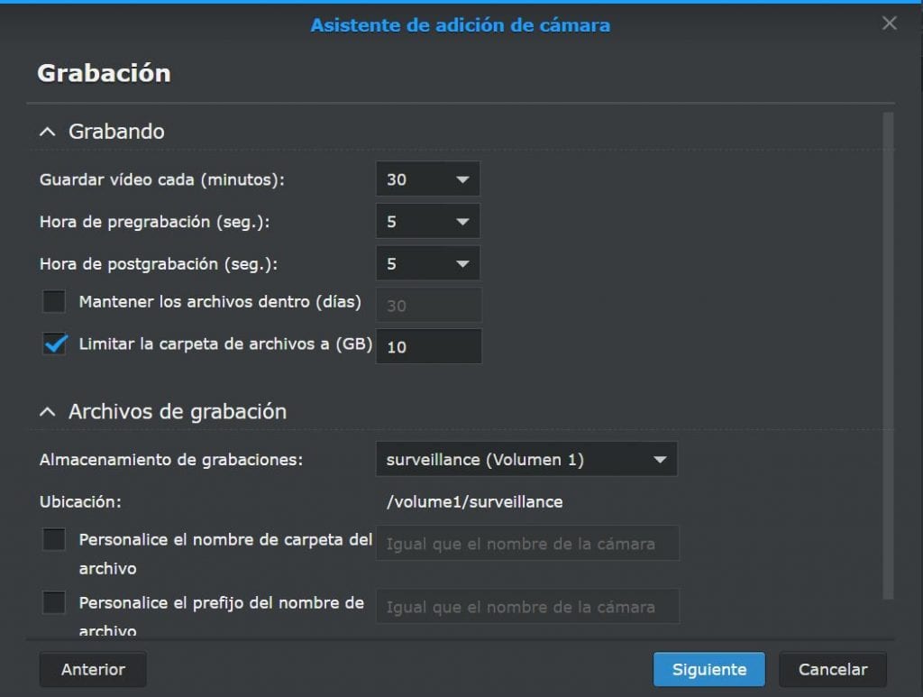Edit the 10 GB folder limit value

pos(428,346)
